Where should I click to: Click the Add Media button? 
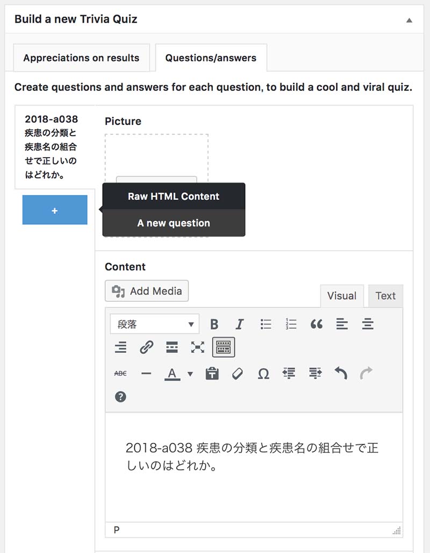(147, 291)
